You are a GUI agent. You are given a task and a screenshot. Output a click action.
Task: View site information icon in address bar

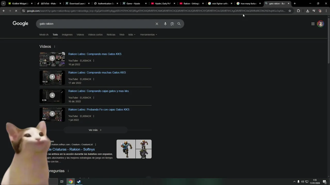[23, 11]
